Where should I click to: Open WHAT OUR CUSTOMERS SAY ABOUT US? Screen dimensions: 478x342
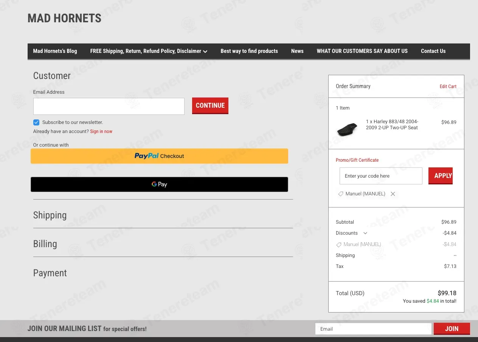(x=362, y=51)
